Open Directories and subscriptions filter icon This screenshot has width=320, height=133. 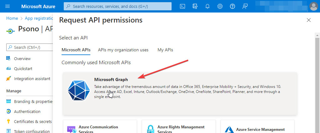pos(195,6)
